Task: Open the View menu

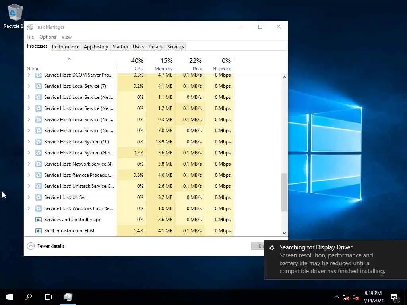Action: (x=66, y=37)
